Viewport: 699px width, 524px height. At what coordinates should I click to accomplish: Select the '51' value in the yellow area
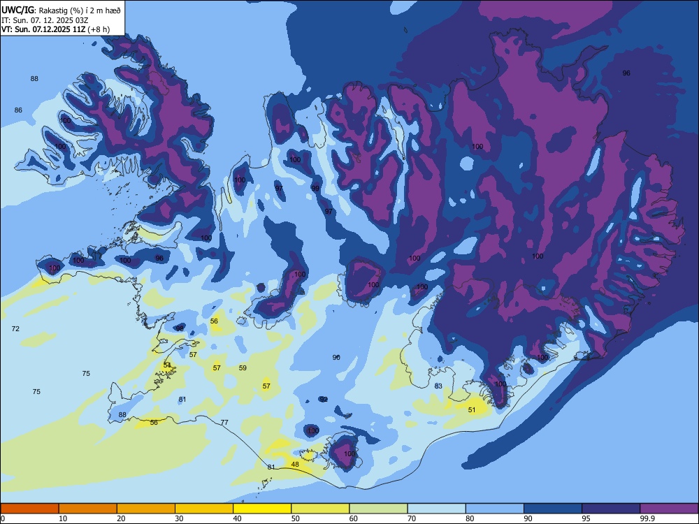point(472,410)
